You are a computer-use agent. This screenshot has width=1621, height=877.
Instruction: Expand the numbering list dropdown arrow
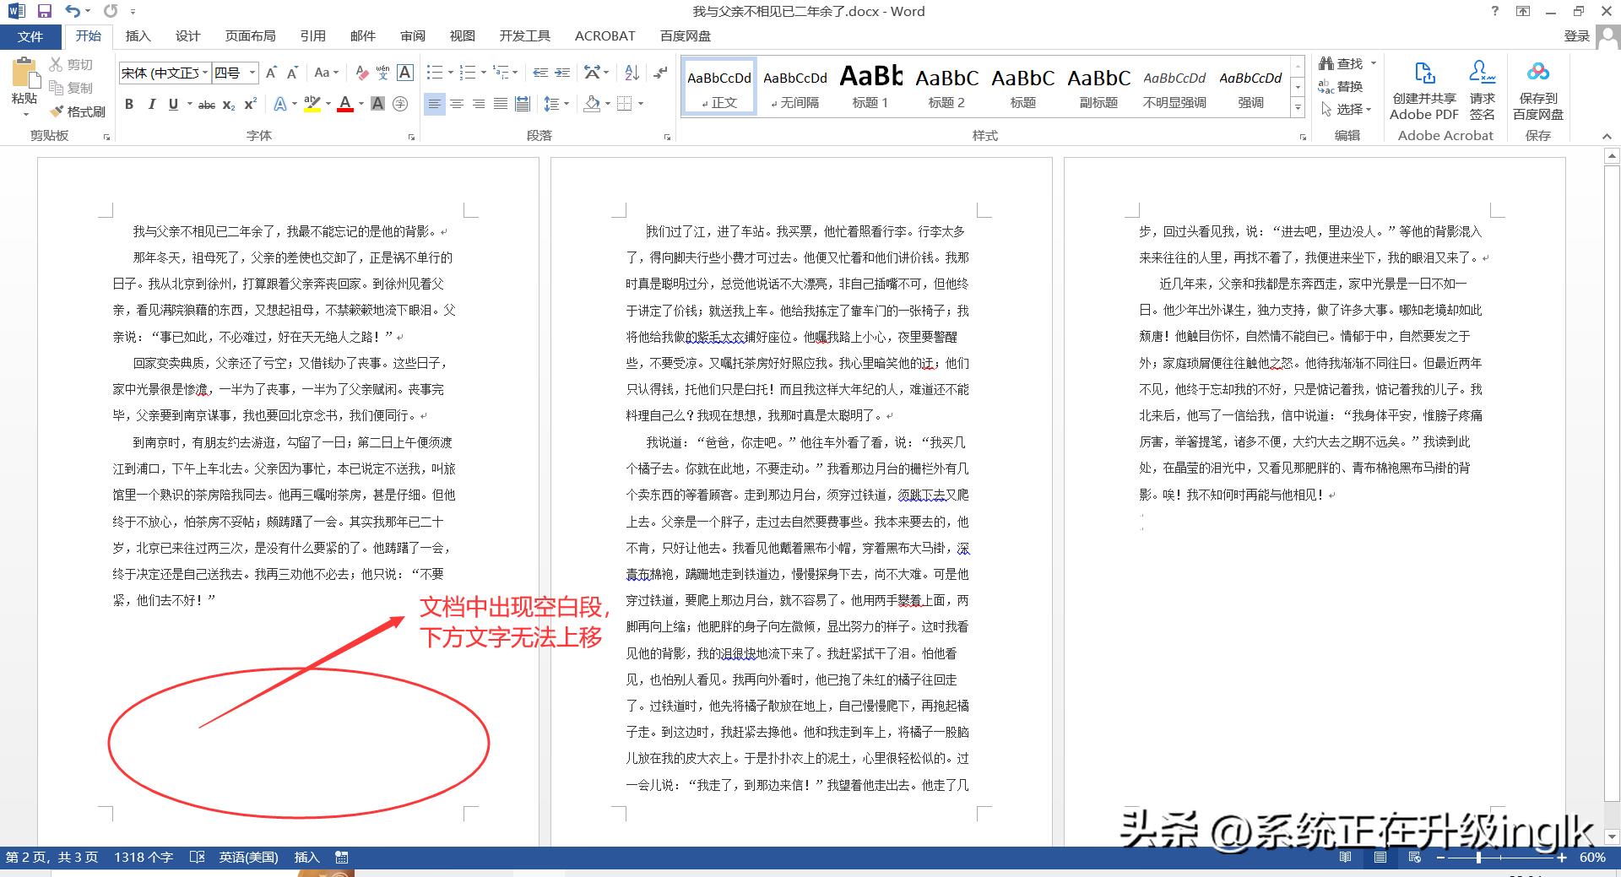[x=484, y=73]
